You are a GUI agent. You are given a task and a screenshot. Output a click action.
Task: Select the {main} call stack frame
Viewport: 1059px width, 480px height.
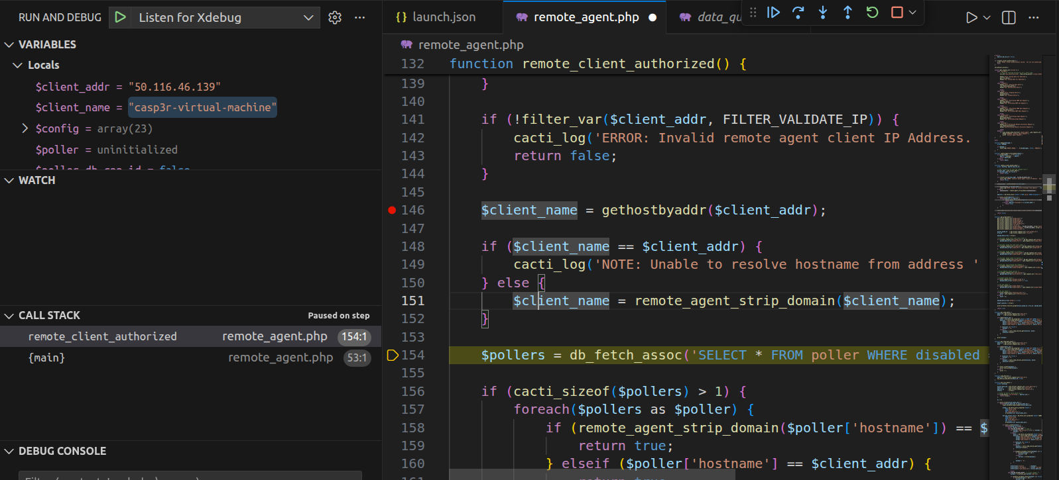tap(46, 358)
